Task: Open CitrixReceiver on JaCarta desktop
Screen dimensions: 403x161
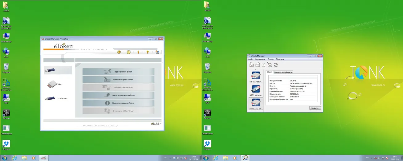Action: 207,130
